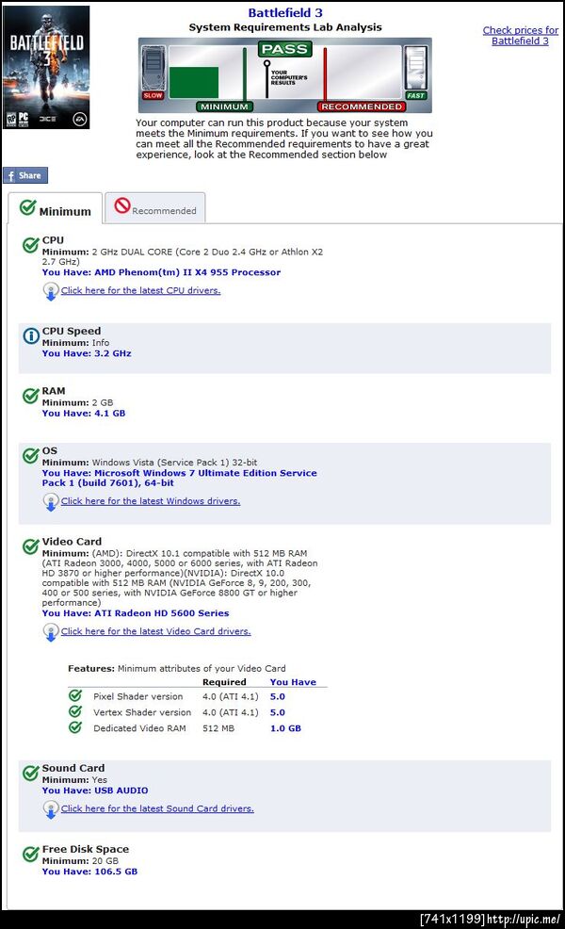
Task: Click the green checkmark next to CPU
Action: (x=31, y=244)
